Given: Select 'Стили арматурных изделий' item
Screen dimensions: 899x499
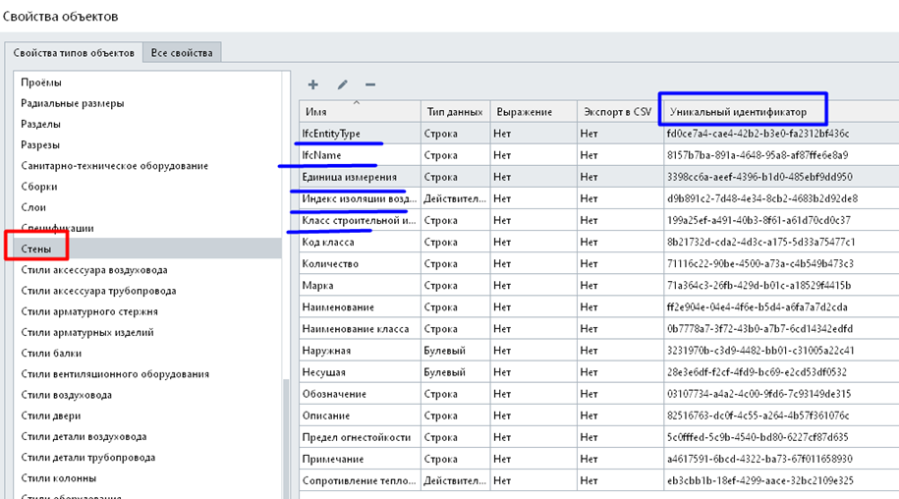Looking at the screenshot, I should point(147,332).
